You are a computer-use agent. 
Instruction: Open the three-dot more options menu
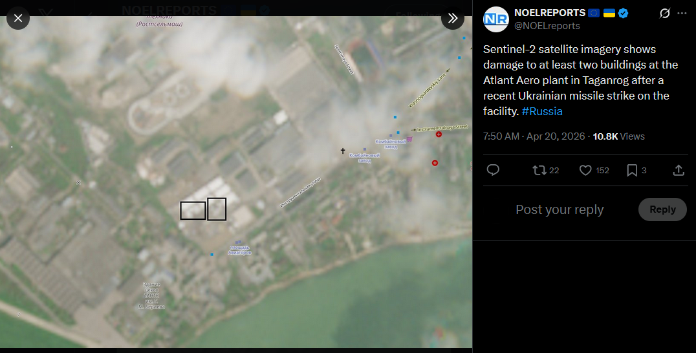682,14
